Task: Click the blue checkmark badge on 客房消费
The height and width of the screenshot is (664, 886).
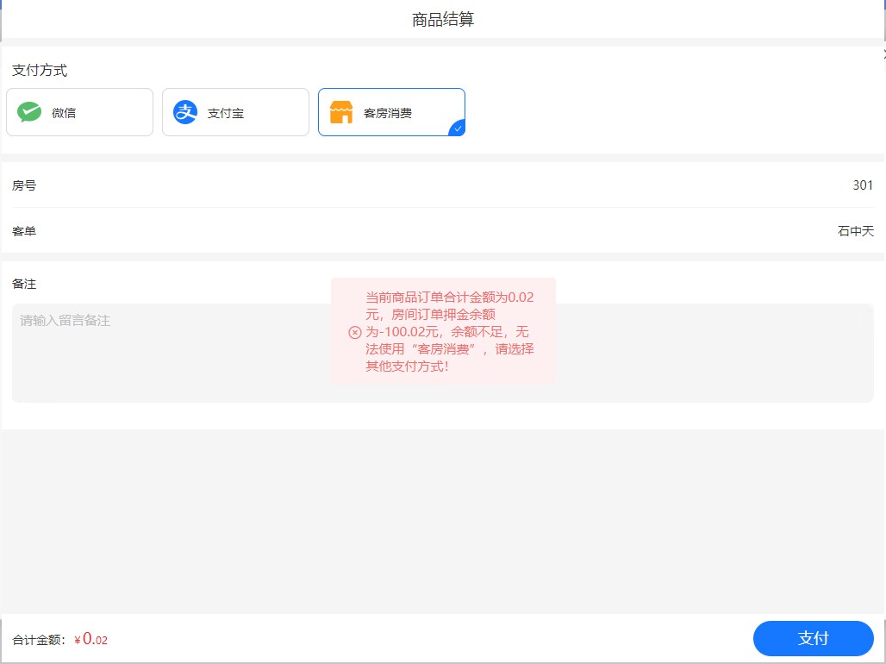Action: 458,129
